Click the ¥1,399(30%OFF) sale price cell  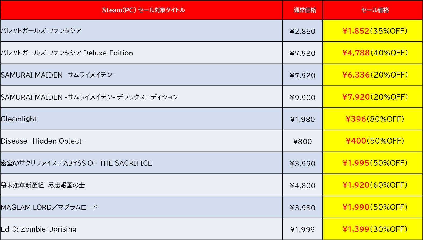coord(373,229)
